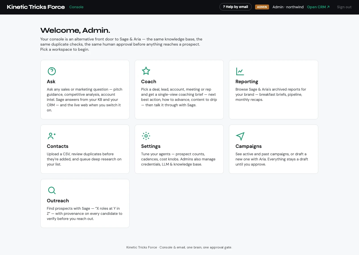Click the ADMIN role badge

coord(262,7)
